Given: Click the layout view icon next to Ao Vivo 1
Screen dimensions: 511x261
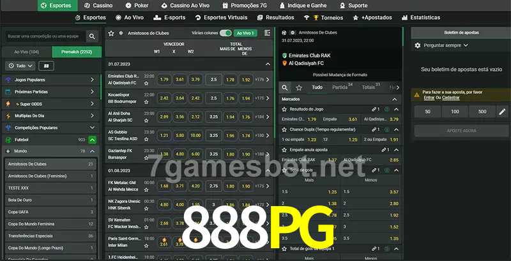Looking at the screenshot, I should (267, 33).
